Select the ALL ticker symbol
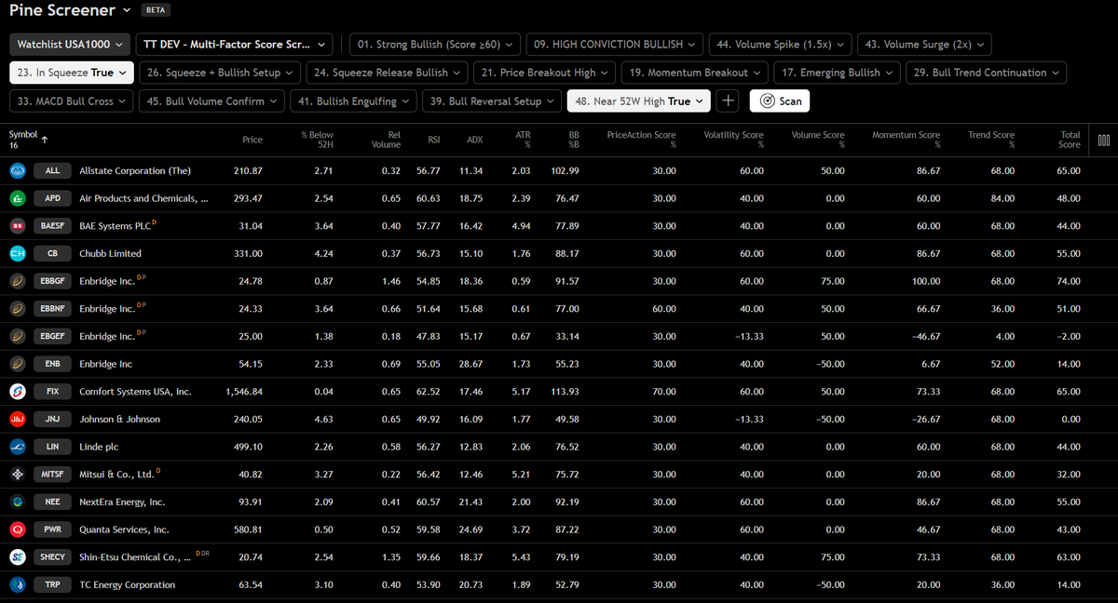 (x=52, y=171)
